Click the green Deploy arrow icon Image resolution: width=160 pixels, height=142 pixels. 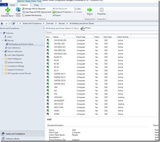(x=90, y=10)
